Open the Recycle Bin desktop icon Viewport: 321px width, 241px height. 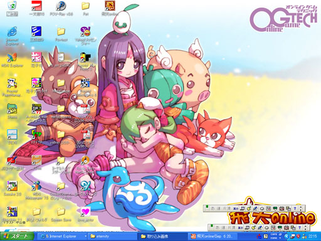[12, 8]
